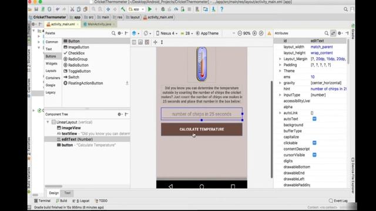Screen dimensions: 376x211
Task: Select the Layouts palette category
Action: click(x=51, y=71)
